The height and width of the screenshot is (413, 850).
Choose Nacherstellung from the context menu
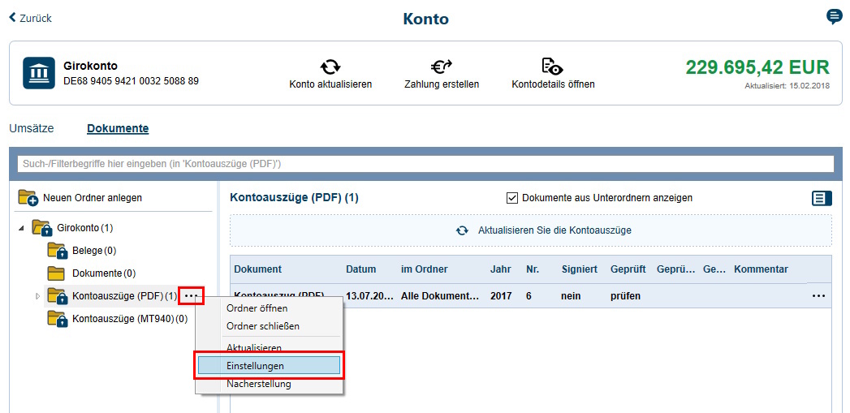(x=258, y=384)
